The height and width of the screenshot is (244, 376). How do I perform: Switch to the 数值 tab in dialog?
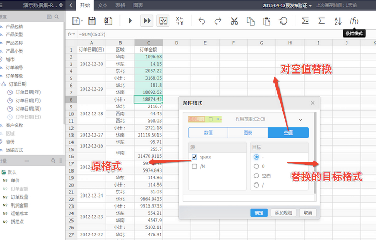[x=208, y=133]
